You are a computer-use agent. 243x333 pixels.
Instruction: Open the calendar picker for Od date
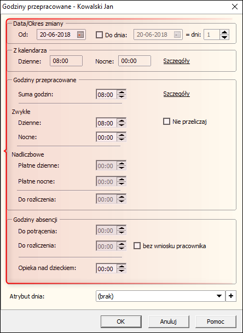[x=80, y=35]
